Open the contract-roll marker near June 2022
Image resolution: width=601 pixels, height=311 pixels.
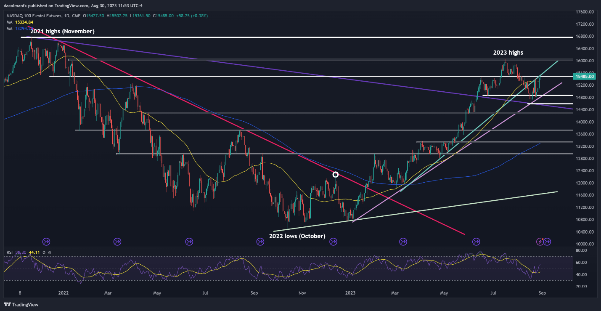coord(189,242)
